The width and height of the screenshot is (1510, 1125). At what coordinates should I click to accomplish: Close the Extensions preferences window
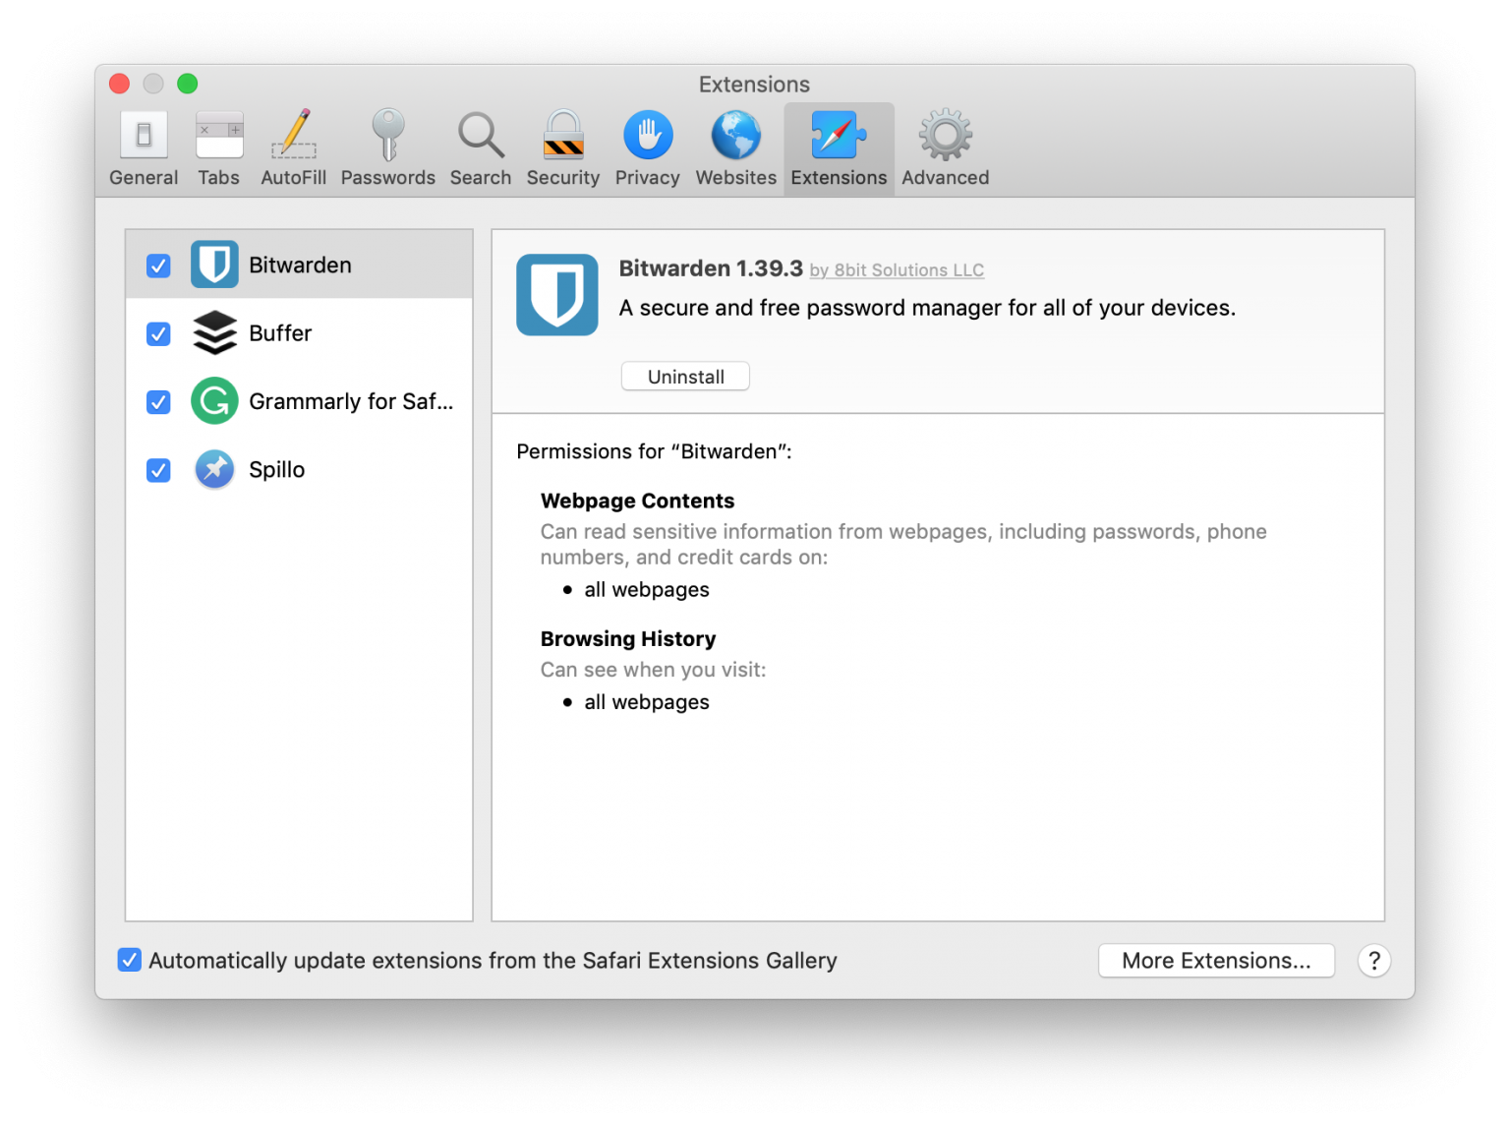120,84
